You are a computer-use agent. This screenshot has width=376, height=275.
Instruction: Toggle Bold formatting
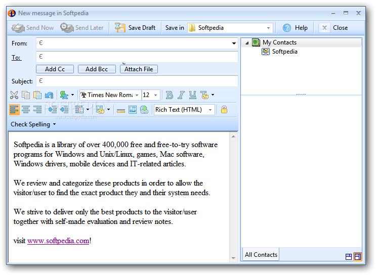[x=170, y=95]
